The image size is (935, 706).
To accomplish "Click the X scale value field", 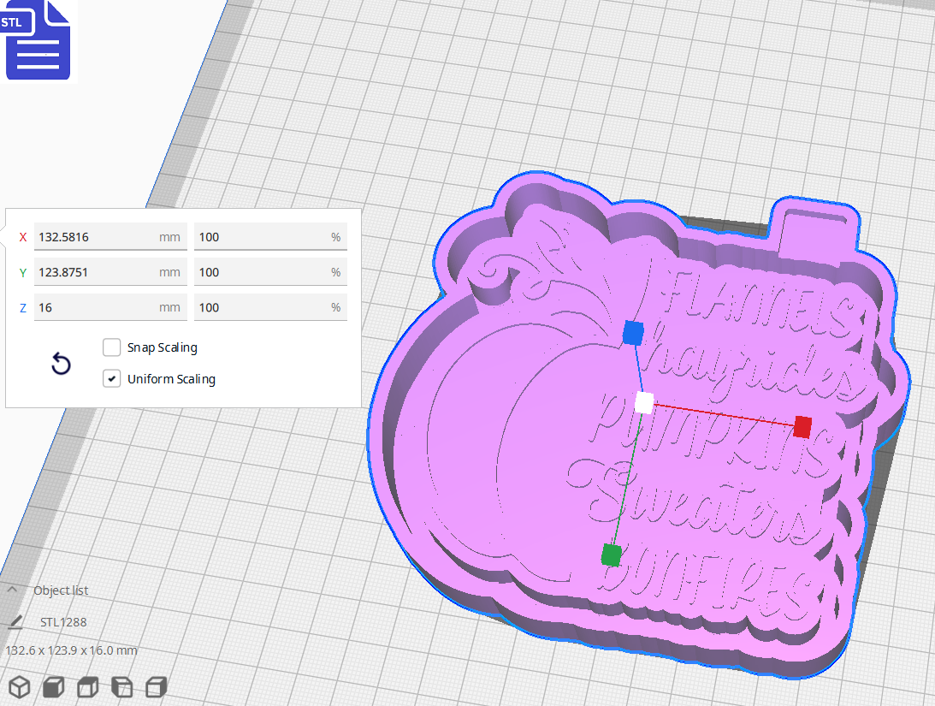I will click(x=110, y=236).
